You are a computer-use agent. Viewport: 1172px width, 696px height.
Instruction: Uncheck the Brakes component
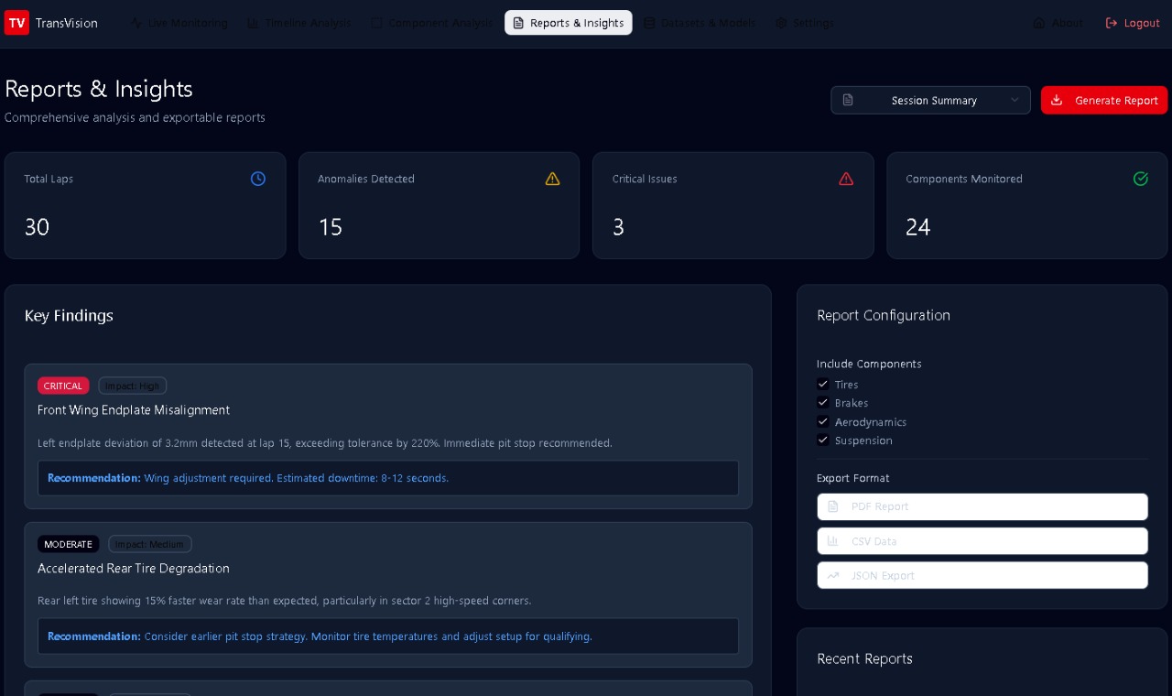823,403
